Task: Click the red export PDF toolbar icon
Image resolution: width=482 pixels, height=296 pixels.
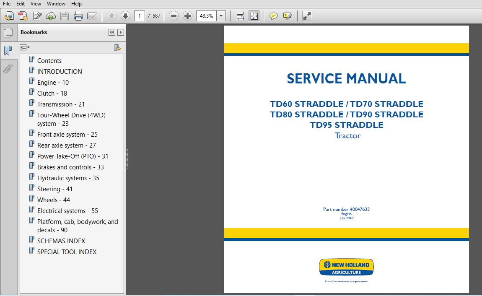Action: coord(23,16)
